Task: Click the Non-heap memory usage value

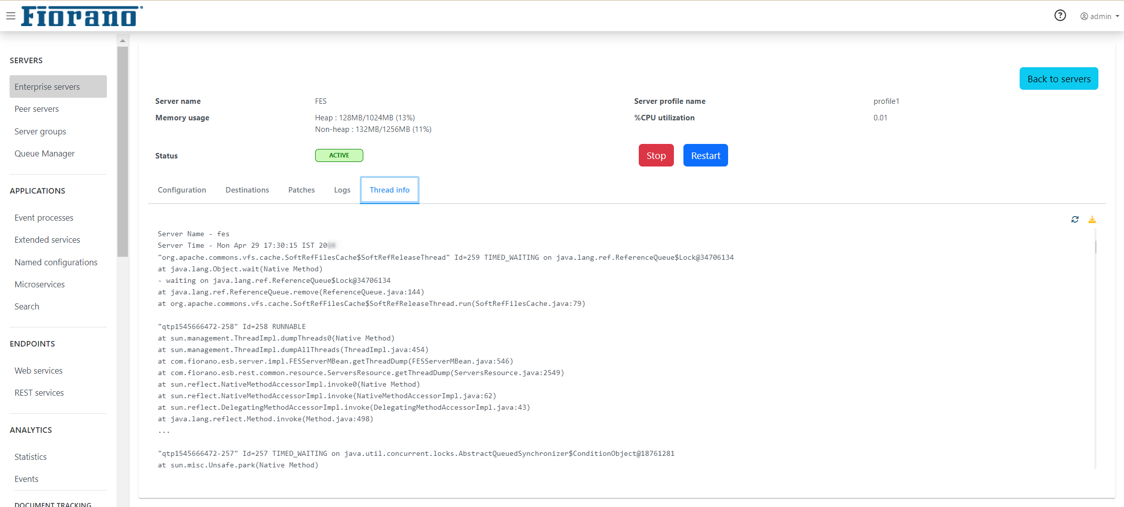Action: point(373,129)
